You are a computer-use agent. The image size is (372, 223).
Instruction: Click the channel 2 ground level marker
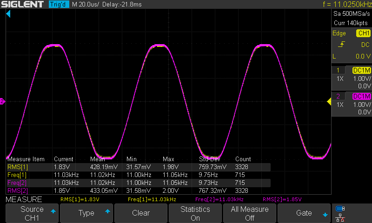tap(2, 101)
